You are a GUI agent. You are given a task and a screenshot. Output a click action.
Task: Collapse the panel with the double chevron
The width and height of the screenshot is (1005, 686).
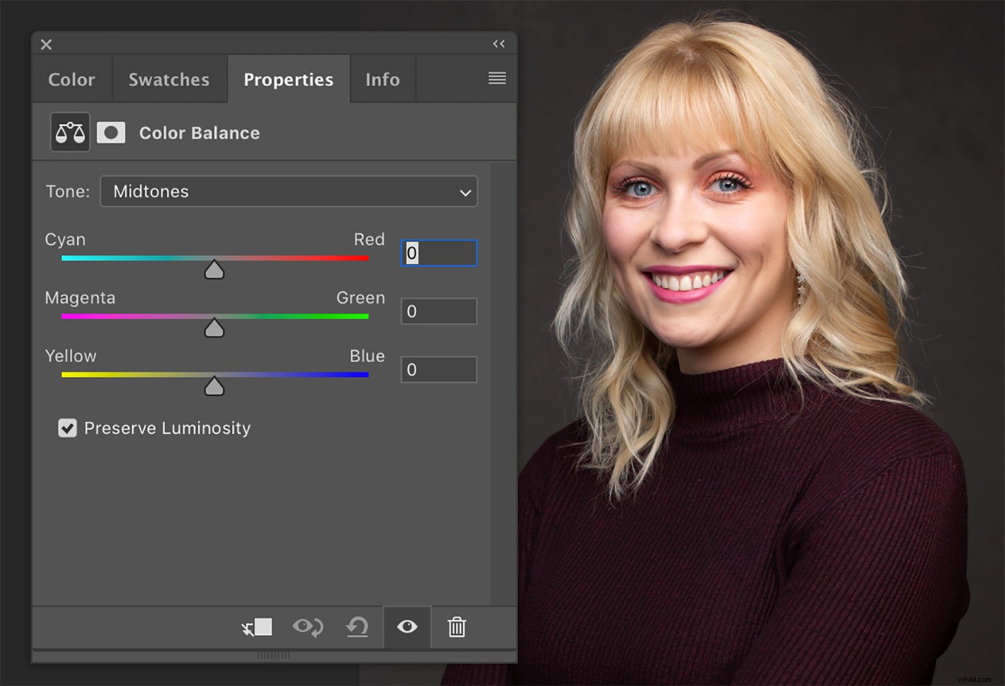pos(498,44)
